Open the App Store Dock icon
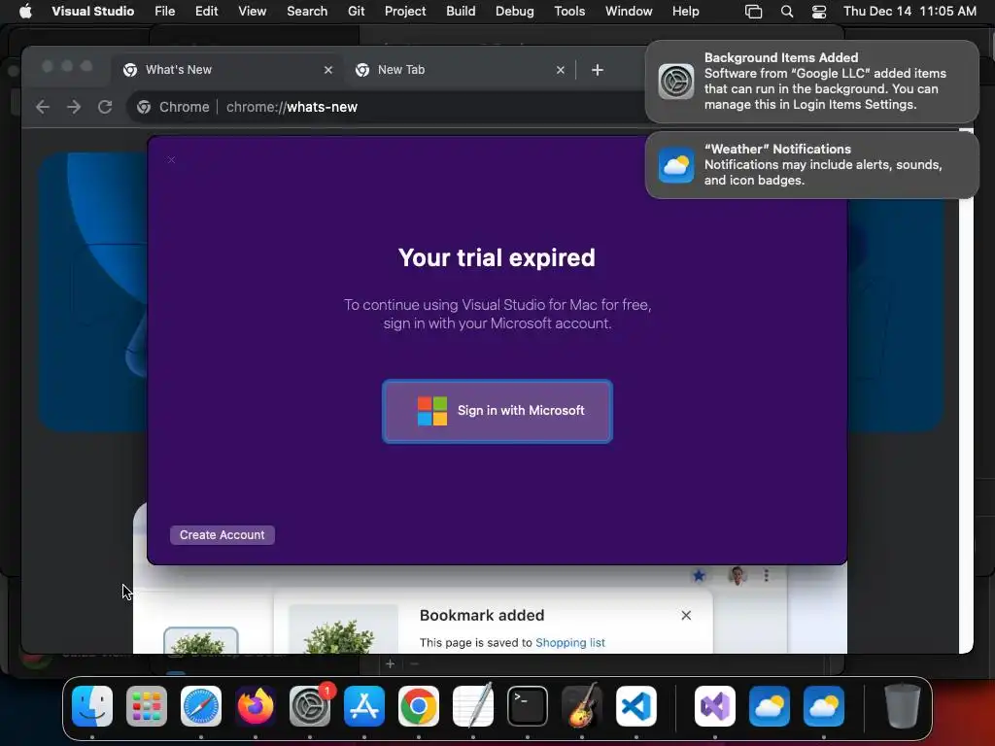The height and width of the screenshot is (746, 995). click(364, 706)
